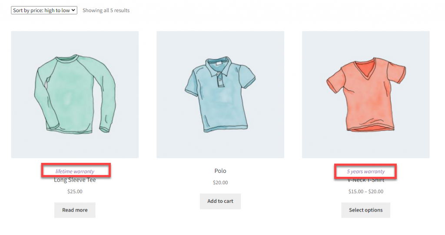Click the Read more button
This screenshot has height=235, width=445.
[75, 210]
